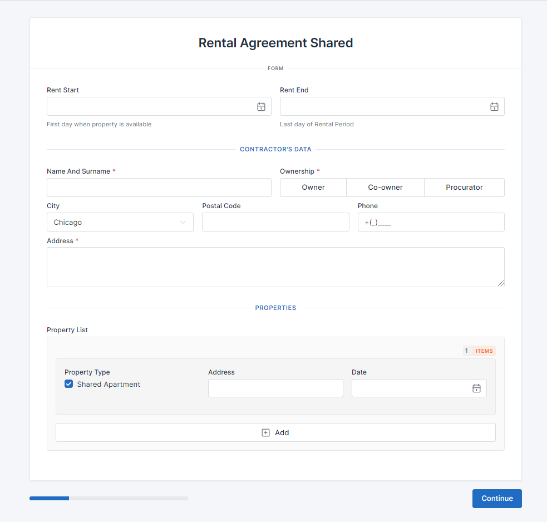Click into the Postal Code field

pos(275,222)
